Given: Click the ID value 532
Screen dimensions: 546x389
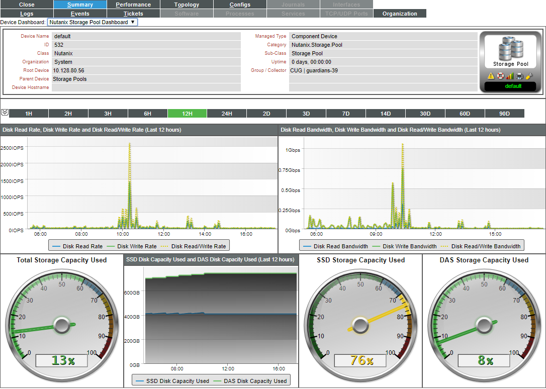Looking at the screenshot, I should tap(59, 45).
